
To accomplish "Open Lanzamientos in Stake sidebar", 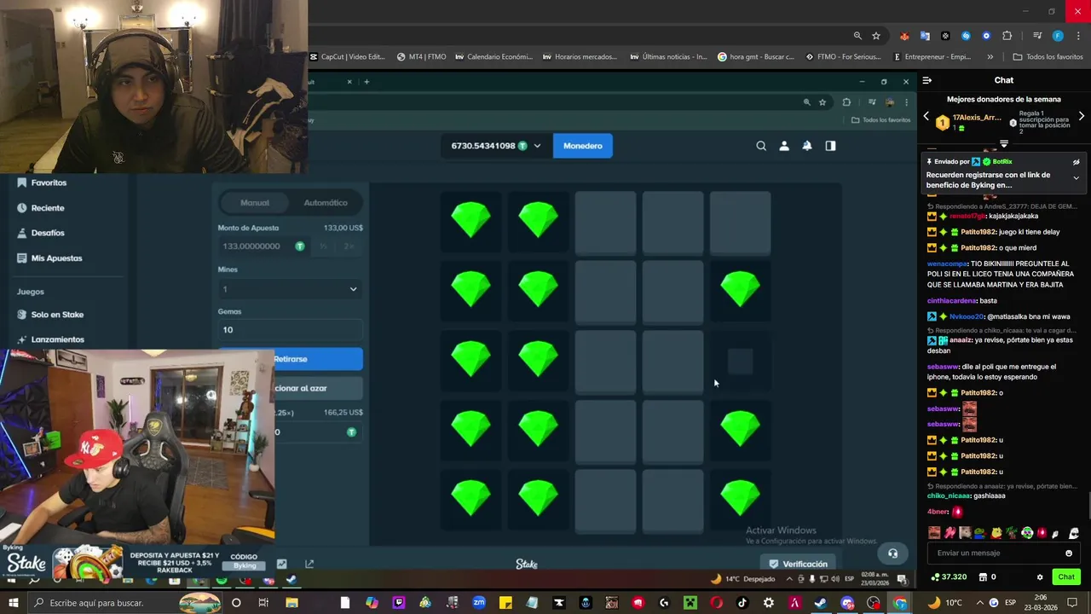I will click(50, 339).
